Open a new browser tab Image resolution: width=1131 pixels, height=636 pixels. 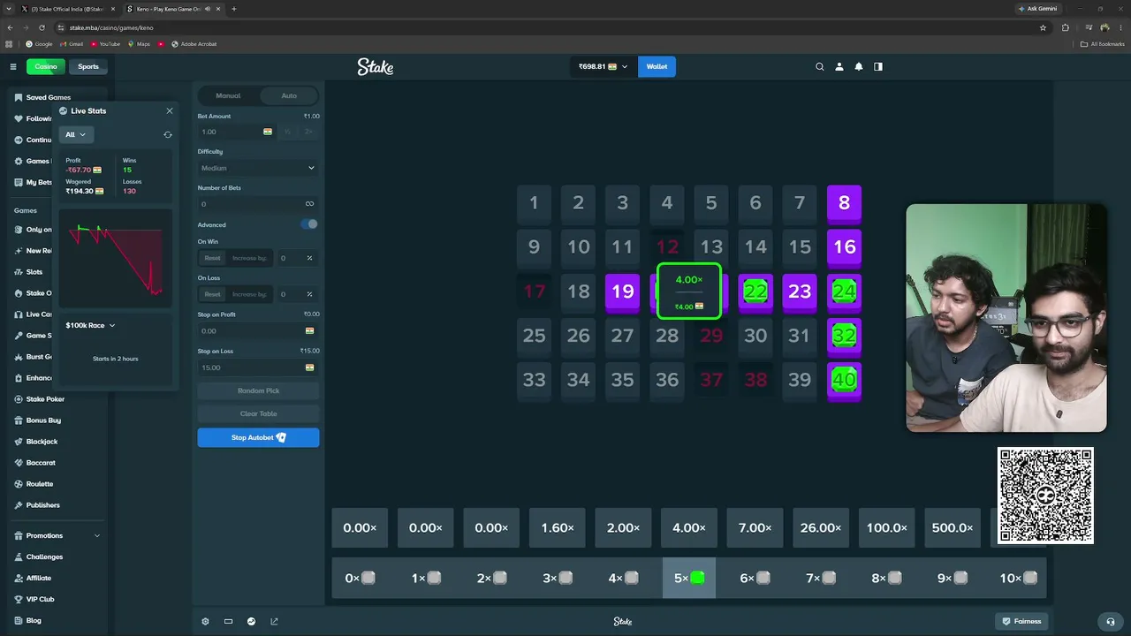tap(234, 9)
